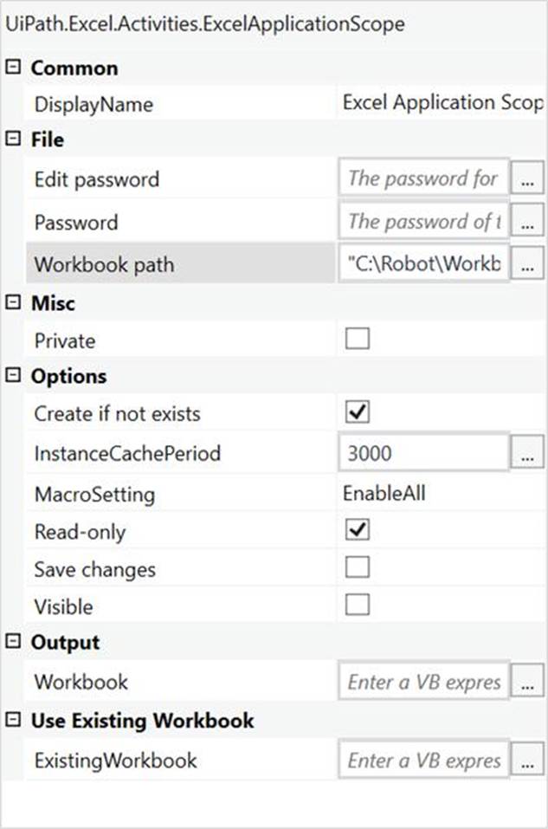The height and width of the screenshot is (829, 548).
Task: Open ellipsis editor for InstanceCachePeriod
Action: point(526,454)
